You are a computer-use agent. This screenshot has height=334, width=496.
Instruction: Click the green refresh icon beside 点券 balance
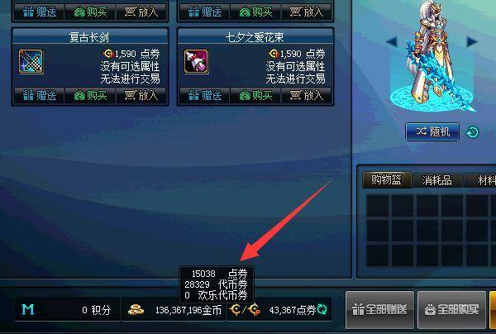click(x=322, y=309)
